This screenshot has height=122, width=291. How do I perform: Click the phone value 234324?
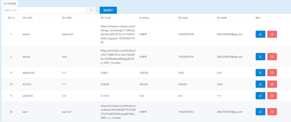[182, 84]
